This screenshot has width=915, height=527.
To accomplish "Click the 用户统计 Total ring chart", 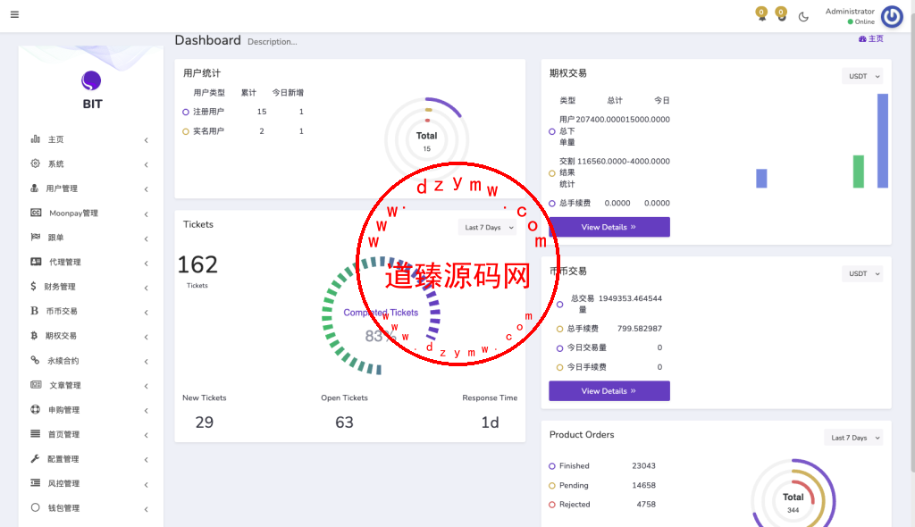I will click(426, 140).
